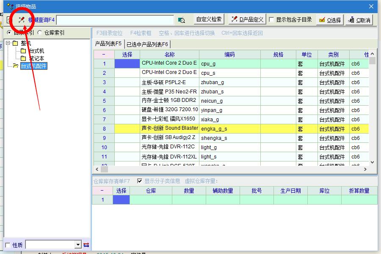
Task: Confirm with the O选择 button
Action: pyautogui.click(x=329, y=20)
